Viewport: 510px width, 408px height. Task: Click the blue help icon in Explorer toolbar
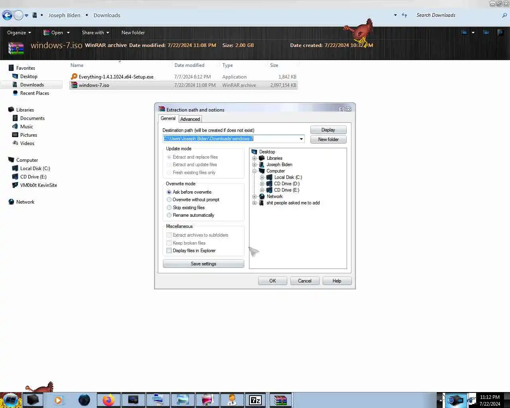pos(500,33)
